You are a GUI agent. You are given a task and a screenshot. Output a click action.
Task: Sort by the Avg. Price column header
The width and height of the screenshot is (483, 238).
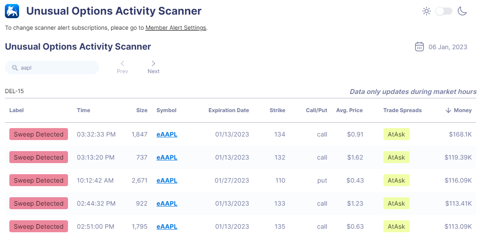point(349,110)
